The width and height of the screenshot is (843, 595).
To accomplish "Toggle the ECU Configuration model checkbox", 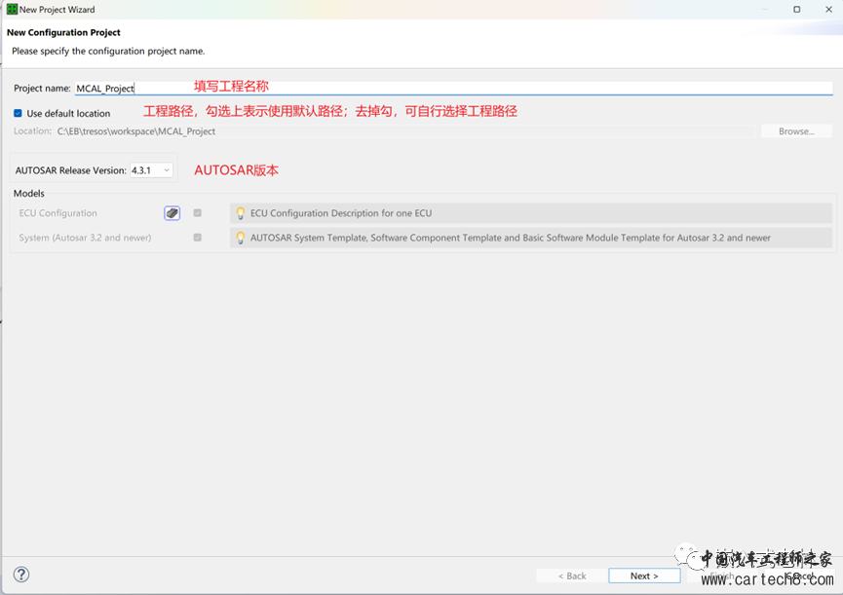I will (x=198, y=213).
